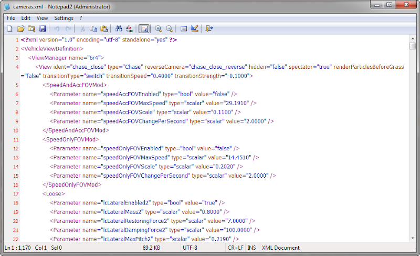Click the Copy icon in toolbar

coord(93,29)
